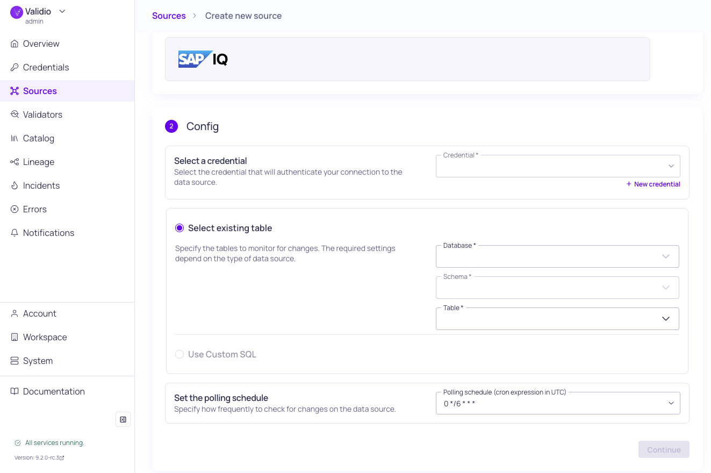Open the version 9.2.0-rc.3 link

(x=39, y=458)
